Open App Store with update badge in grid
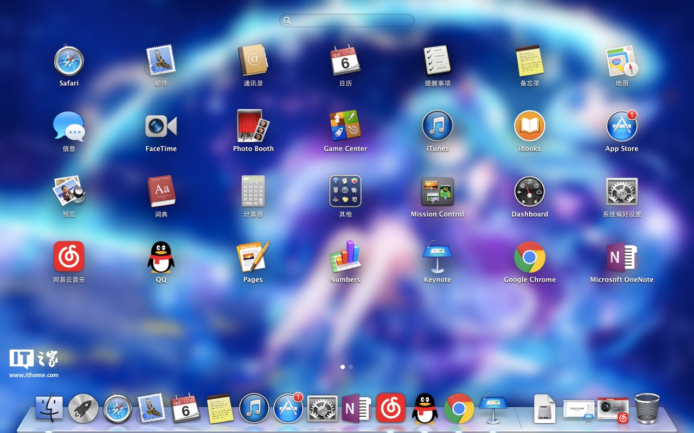The image size is (694, 433). (x=622, y=126)
